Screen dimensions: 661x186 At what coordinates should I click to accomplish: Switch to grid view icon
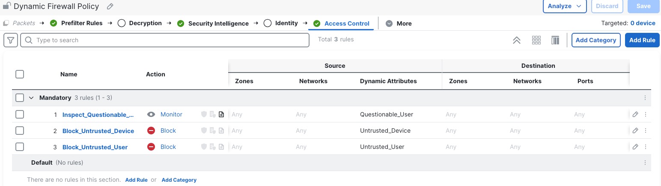[x=536, y=40]
